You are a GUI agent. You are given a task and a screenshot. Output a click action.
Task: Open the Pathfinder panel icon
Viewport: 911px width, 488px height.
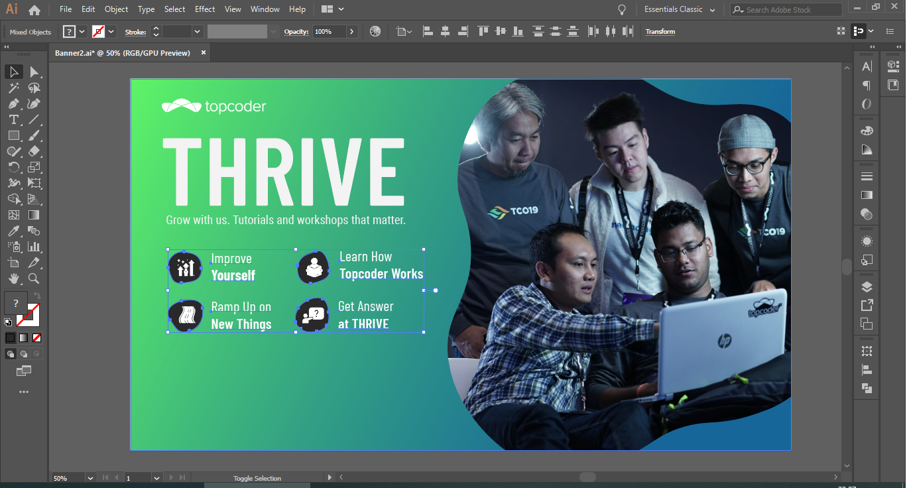coord(867,388)
